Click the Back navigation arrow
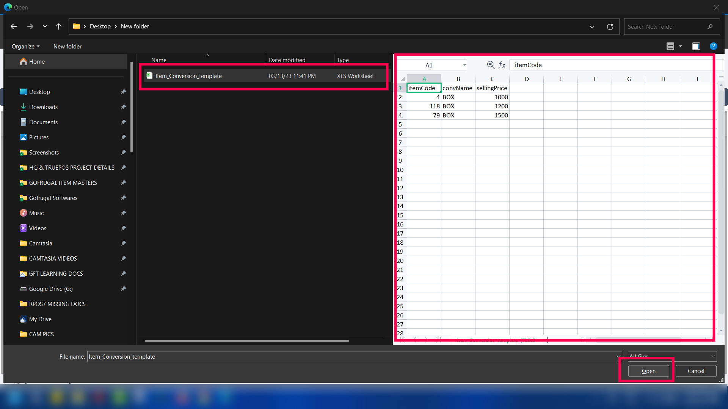Image resolution: width=728 pixels, height=409 pixels. click(x=14, y=27)
